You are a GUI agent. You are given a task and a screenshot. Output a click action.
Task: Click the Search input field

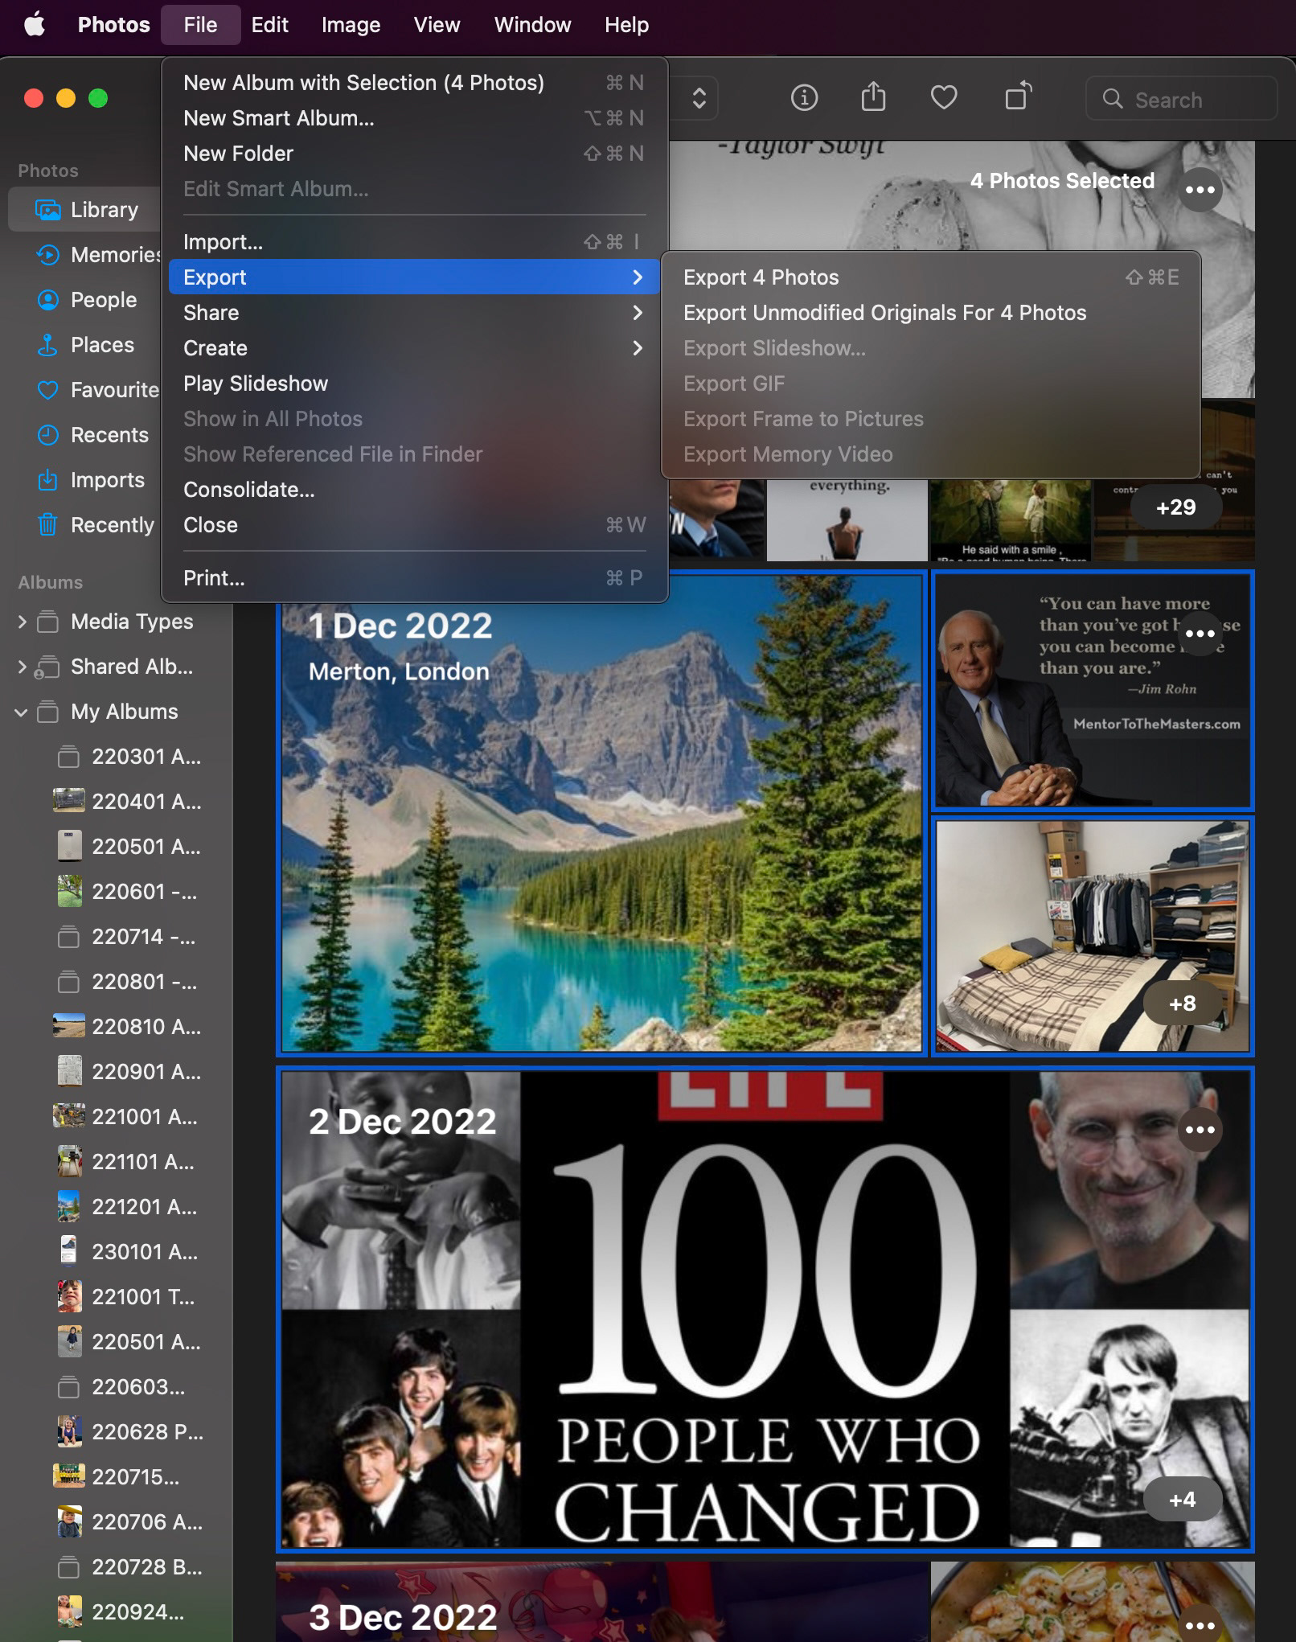[x=1181, y=99]
